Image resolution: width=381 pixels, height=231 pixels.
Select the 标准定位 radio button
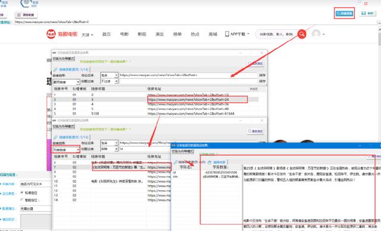pyautogui.click(x=22, y=192)
